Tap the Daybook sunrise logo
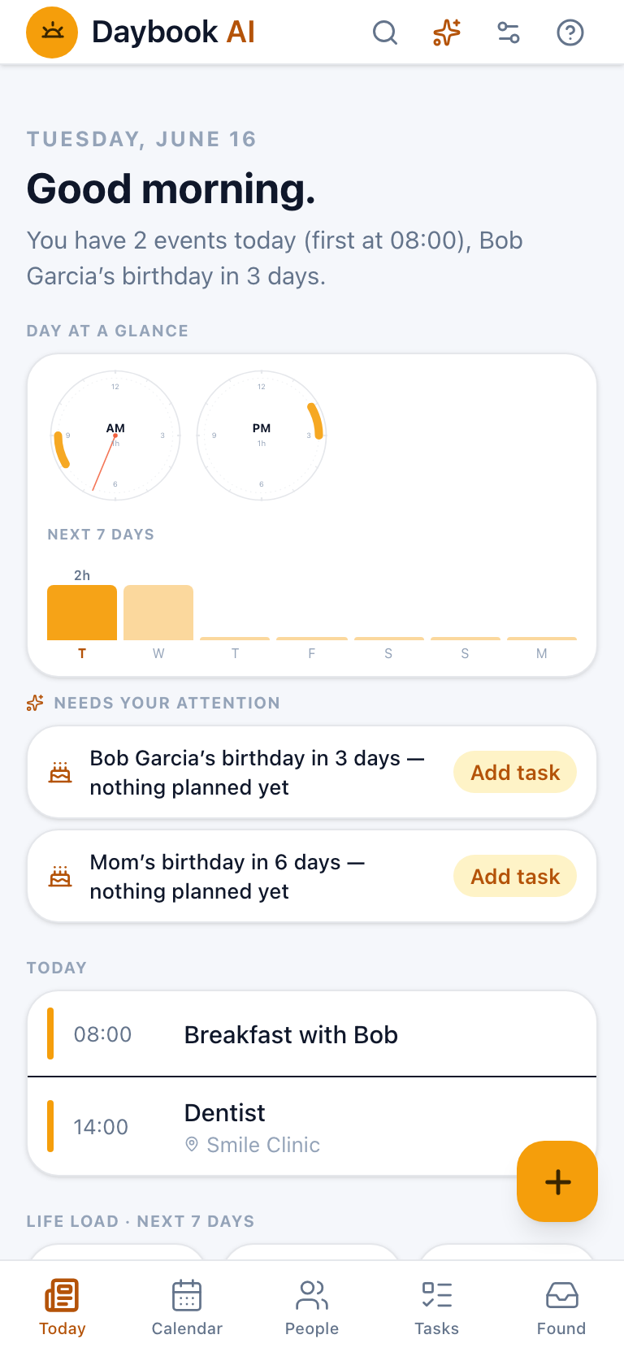Viewport: 624px width, 1352px height. [52, 32]
